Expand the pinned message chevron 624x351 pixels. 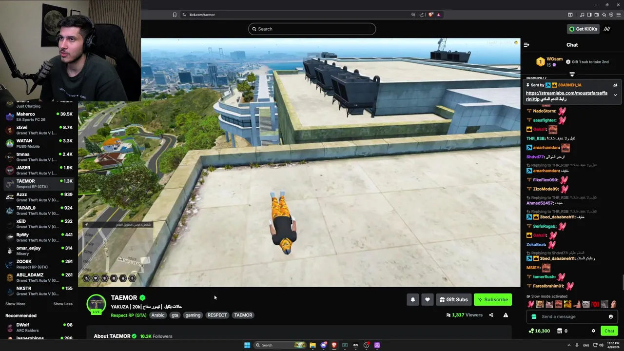(615, 95)
